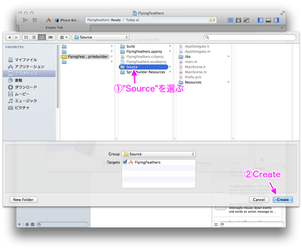
Task: Select デスクトップ in Favorites sidebar
Action: [29, 73]
